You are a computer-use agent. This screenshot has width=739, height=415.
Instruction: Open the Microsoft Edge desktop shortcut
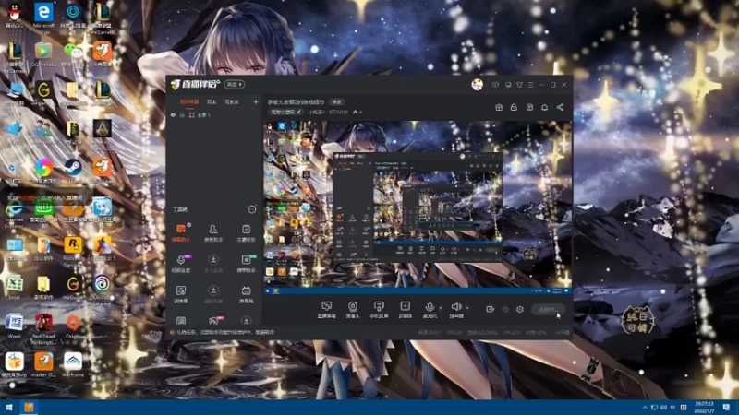[43, 18]
